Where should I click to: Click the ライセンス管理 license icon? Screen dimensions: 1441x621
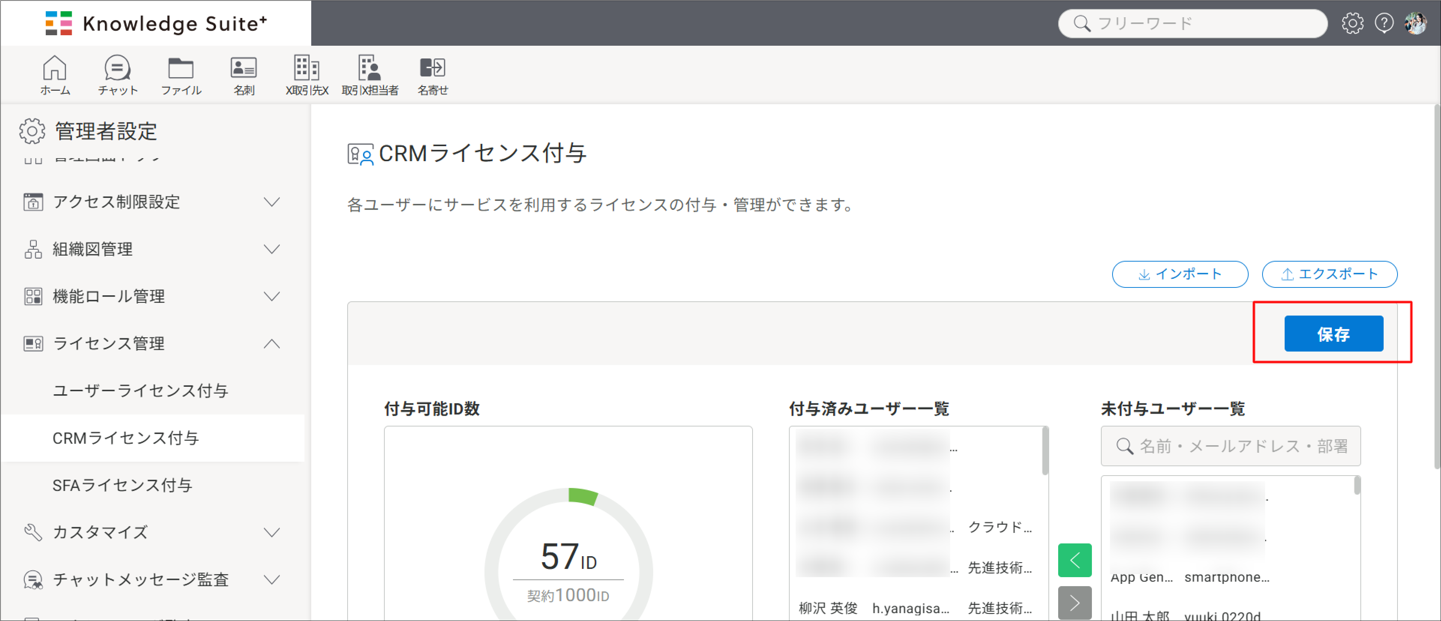point(33,343)
